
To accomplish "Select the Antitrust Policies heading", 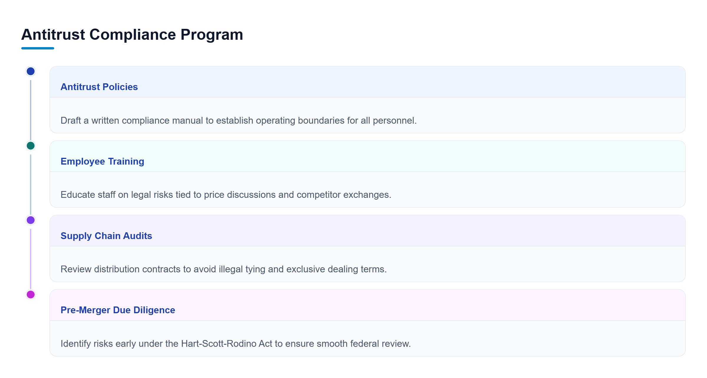I will (x=99, y=87).
